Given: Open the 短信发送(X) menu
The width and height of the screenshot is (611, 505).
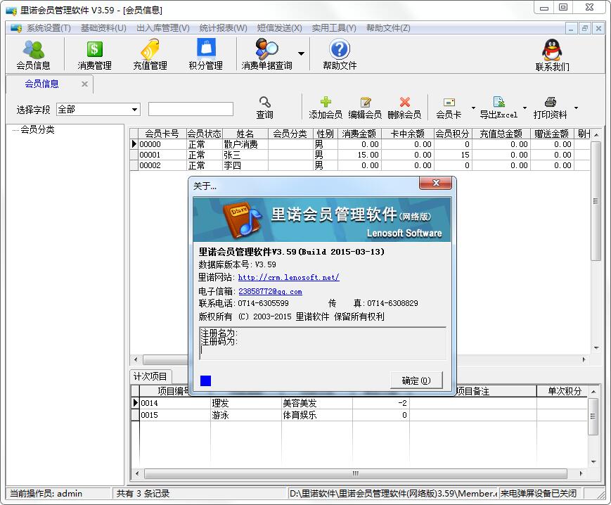Looking at the screenshot, I should coord(279,28).
